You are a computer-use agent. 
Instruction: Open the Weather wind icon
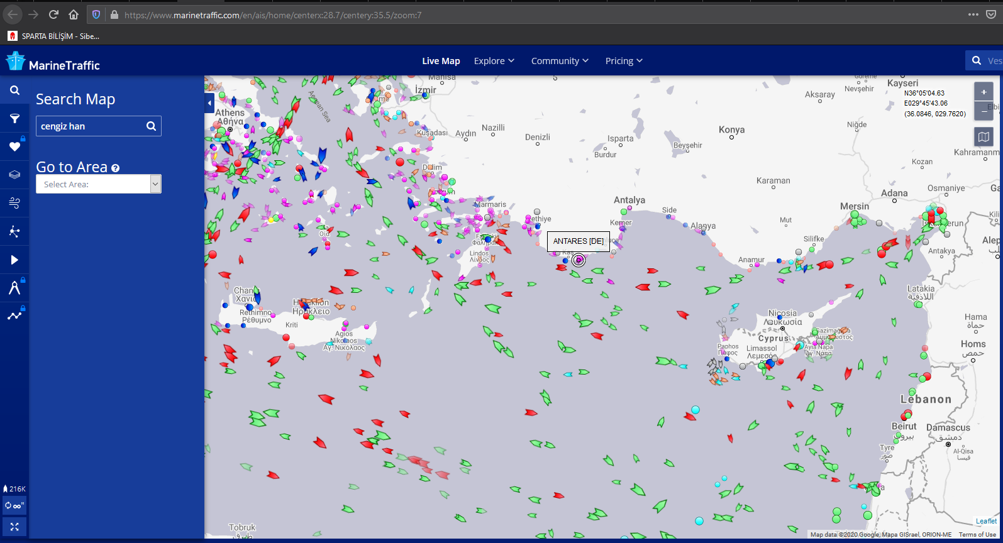[x=14, y=203]
